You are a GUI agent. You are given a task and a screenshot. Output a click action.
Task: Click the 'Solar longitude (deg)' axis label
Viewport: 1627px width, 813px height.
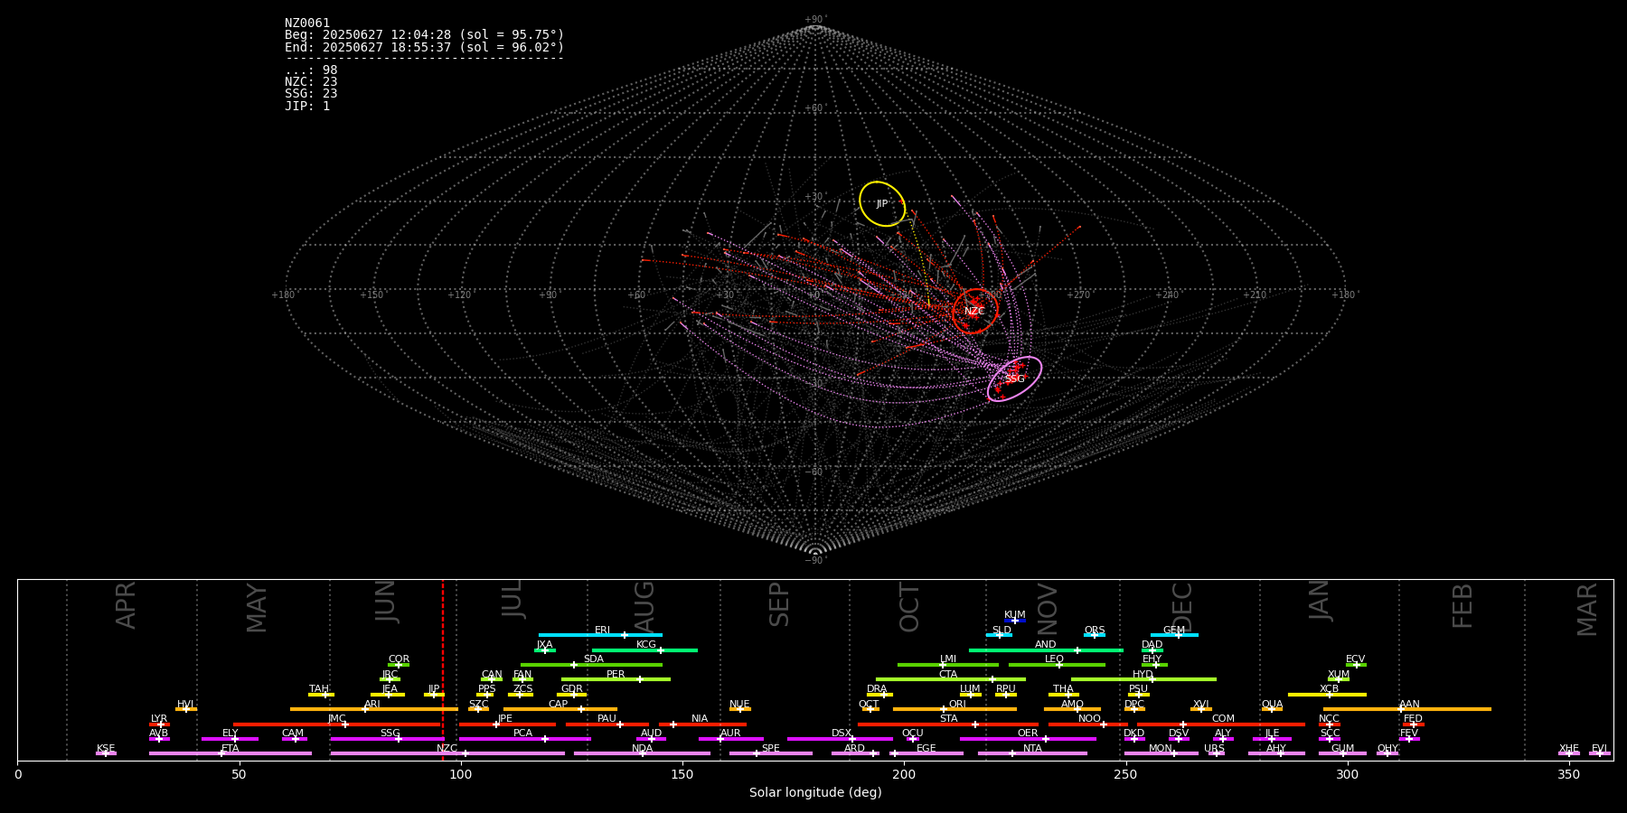(x=815, y=793)
